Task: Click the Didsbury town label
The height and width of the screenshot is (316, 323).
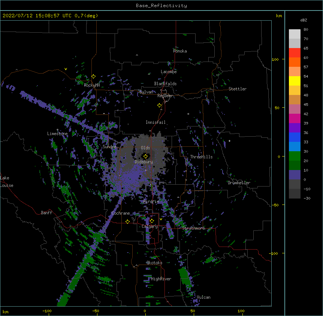Action: point(144,162)
